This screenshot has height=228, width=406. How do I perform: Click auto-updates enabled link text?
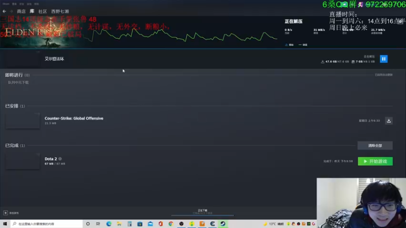384,74
